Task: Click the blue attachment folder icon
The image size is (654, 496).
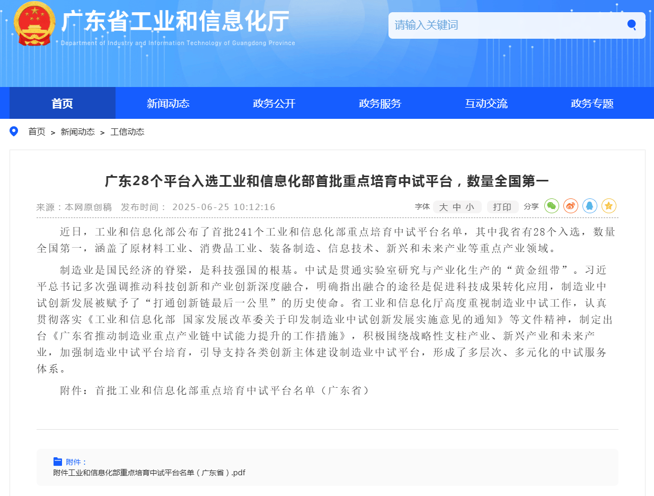Action: pyautogui.click(x=58, y=462)
